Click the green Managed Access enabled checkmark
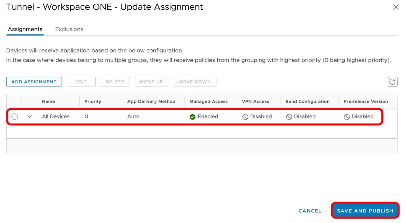Screen dimensions: 406x223 193,117
